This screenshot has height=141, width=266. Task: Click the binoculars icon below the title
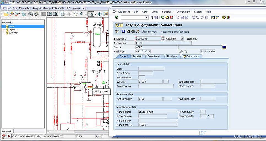pyautogui.click(x=133, y=32)
